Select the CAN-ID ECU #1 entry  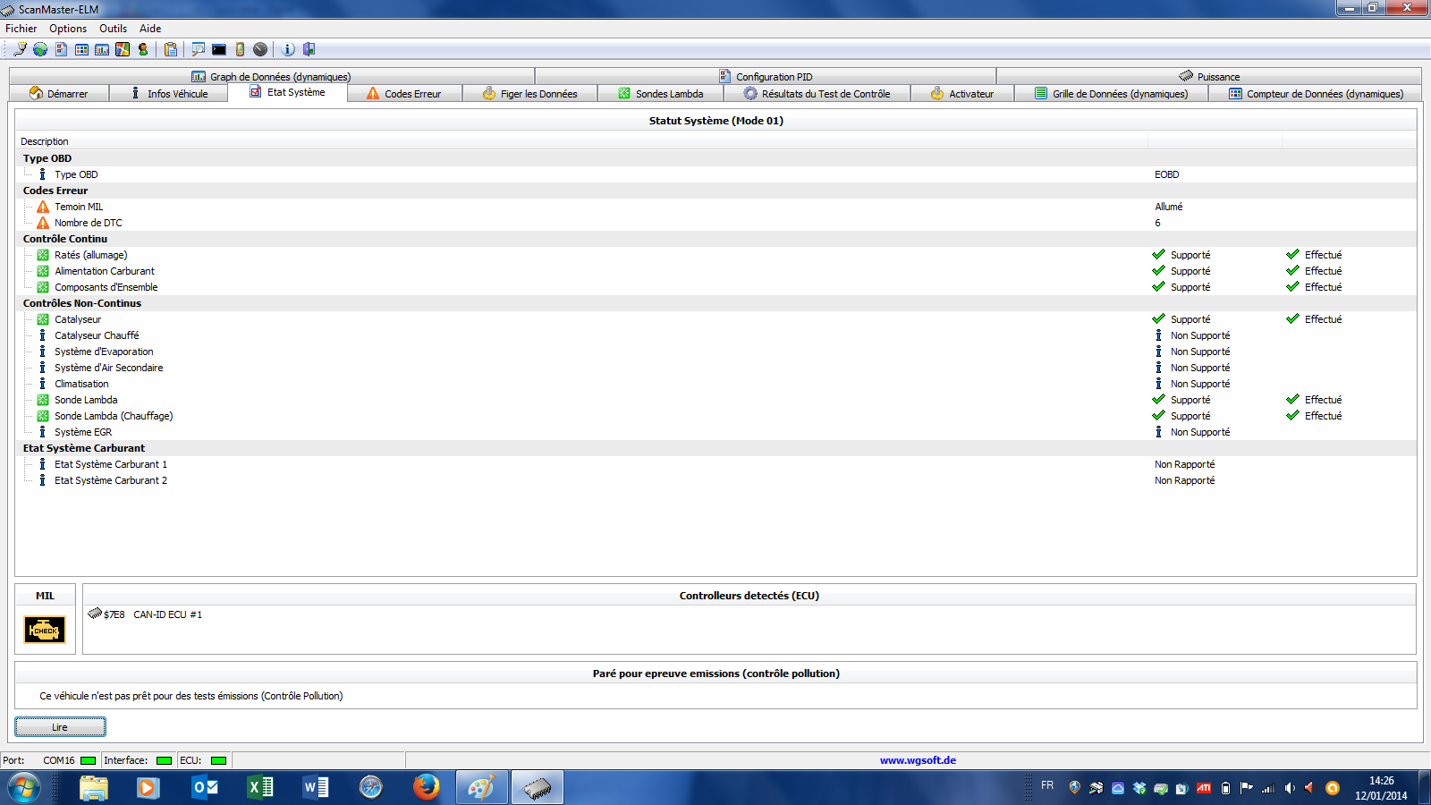tap(167, 614)
